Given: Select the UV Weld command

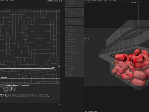Looking at the screenshot, I should pos(74,16).
